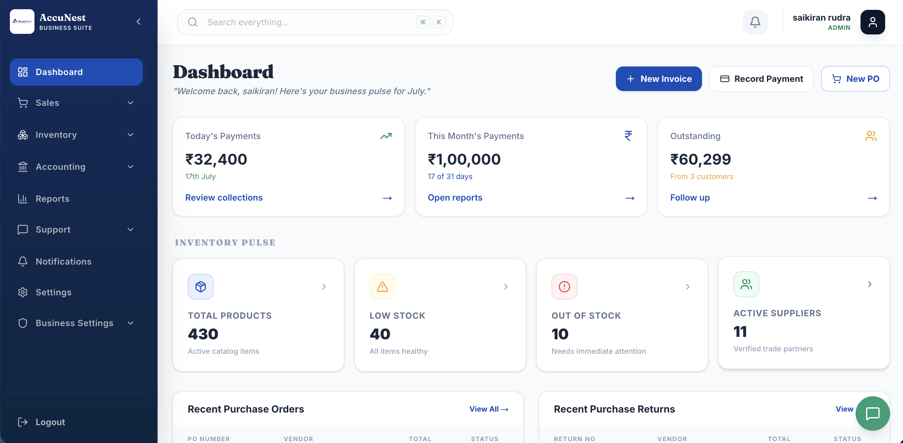
Task: Expand the Inventory sidebar section
Action: 76,135
